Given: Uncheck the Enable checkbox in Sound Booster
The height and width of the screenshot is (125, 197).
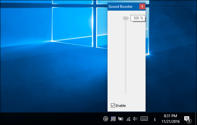Looking at the screenshot, I should click(x=113, y=106).
